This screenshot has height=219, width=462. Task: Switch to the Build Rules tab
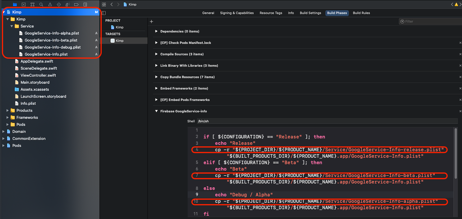coord(361,13)
